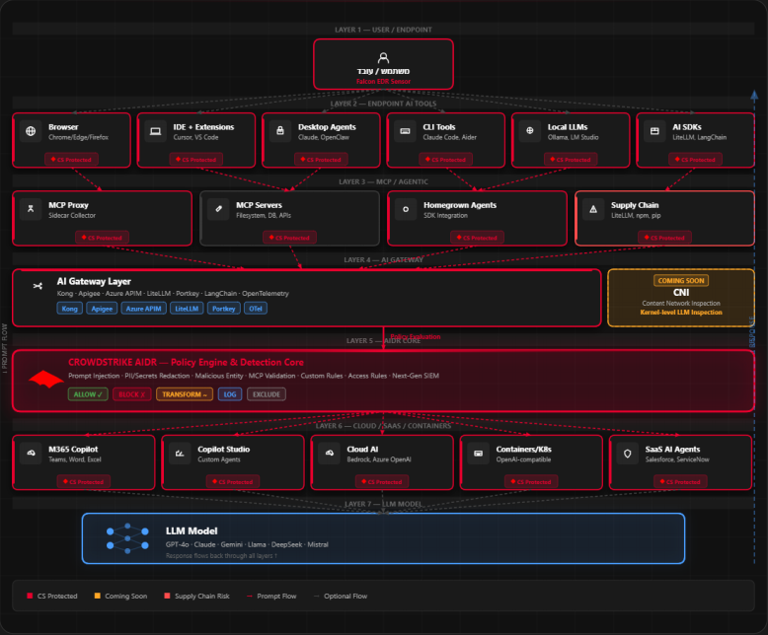Click CS Protected badge in Copilot Studio card

(x=233, y=482)
